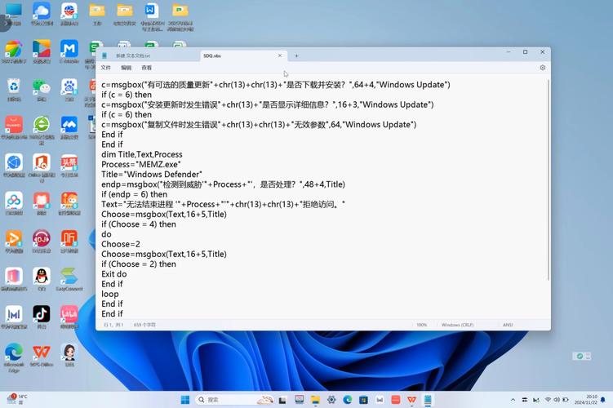Click ANSI encoding in status bar

click(x=508, y=325)
